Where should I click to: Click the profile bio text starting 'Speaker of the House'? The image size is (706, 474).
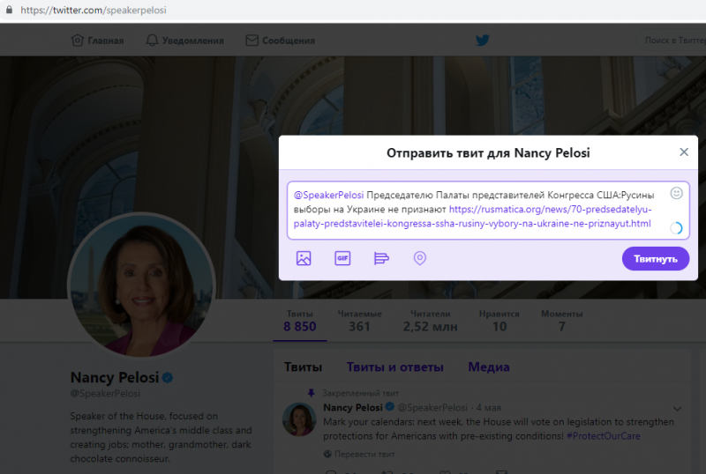point(161,437)
